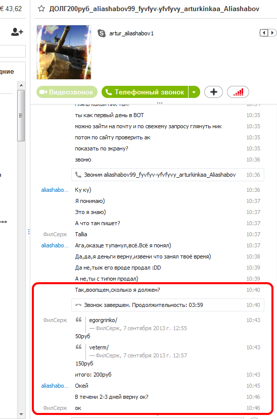Select message "показать по экрану?"
The width and height of the screenshot is (277, 419).
click(102, 148)
